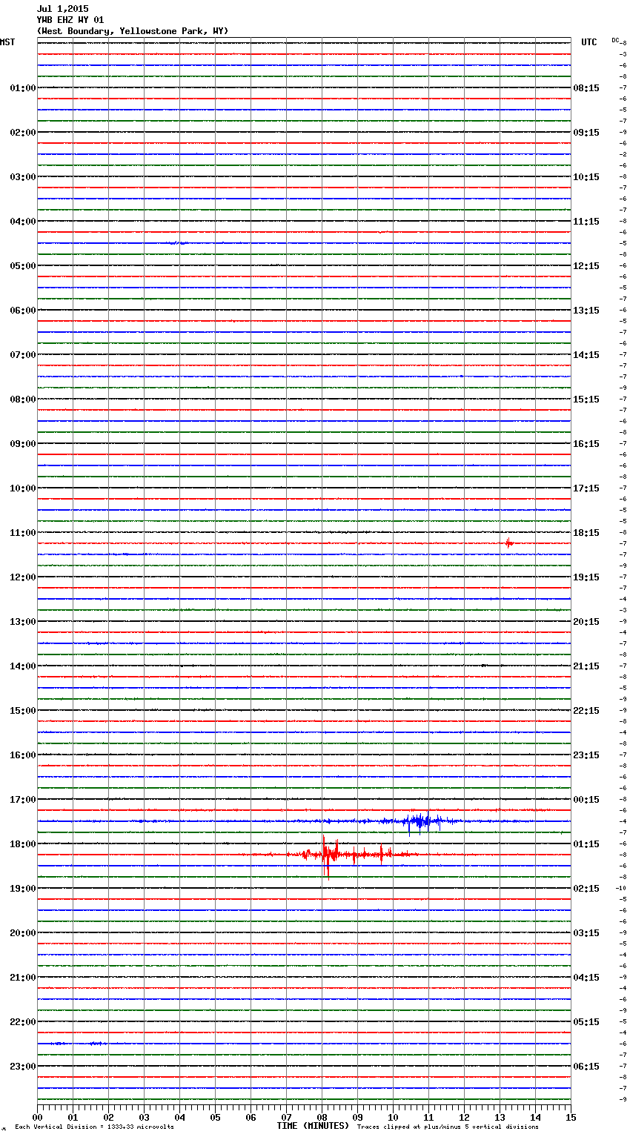Screen dimensions: 630x1137
Task: Click the 12 minute tick label
Action: click(464, 1117)
